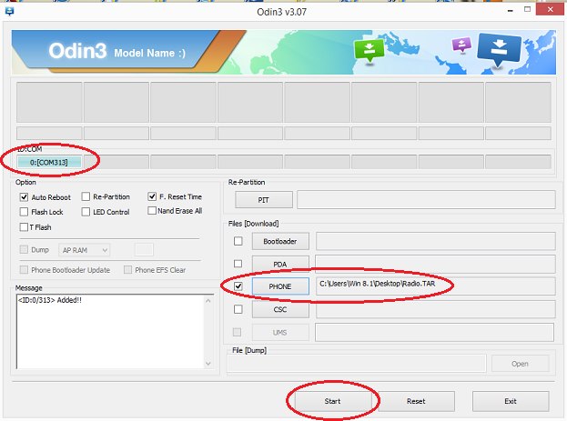Image resolution: width=567 pixels, height=421 pixels.
Task: Uncheck the Auto Reboot option
Action: click(x=24, y=197)
